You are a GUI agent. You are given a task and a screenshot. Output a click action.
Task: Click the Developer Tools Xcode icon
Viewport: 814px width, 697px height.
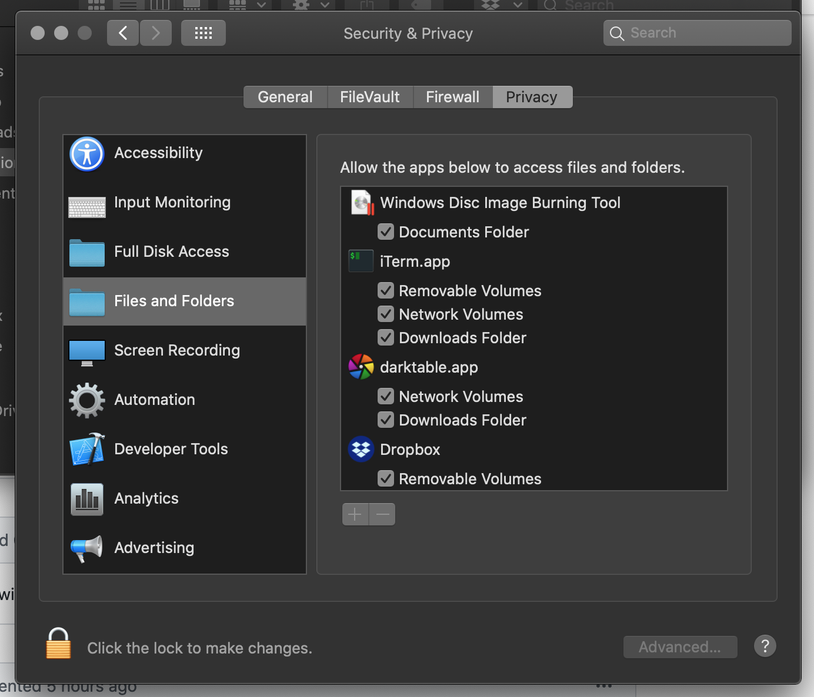[87, 450]
